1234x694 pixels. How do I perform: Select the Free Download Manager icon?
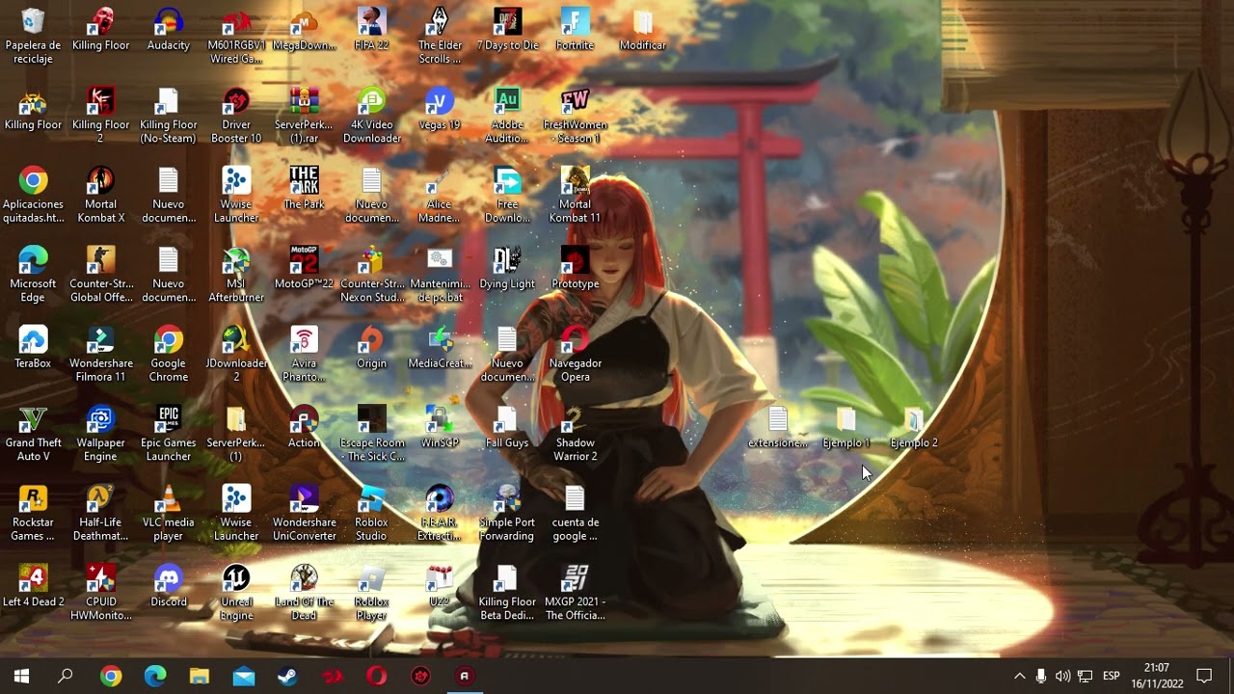pyautogui.click(x=507, y=196)
